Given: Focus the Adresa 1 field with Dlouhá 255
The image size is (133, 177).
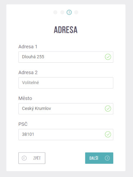Looking at the screenshot, I should [66, 57].
